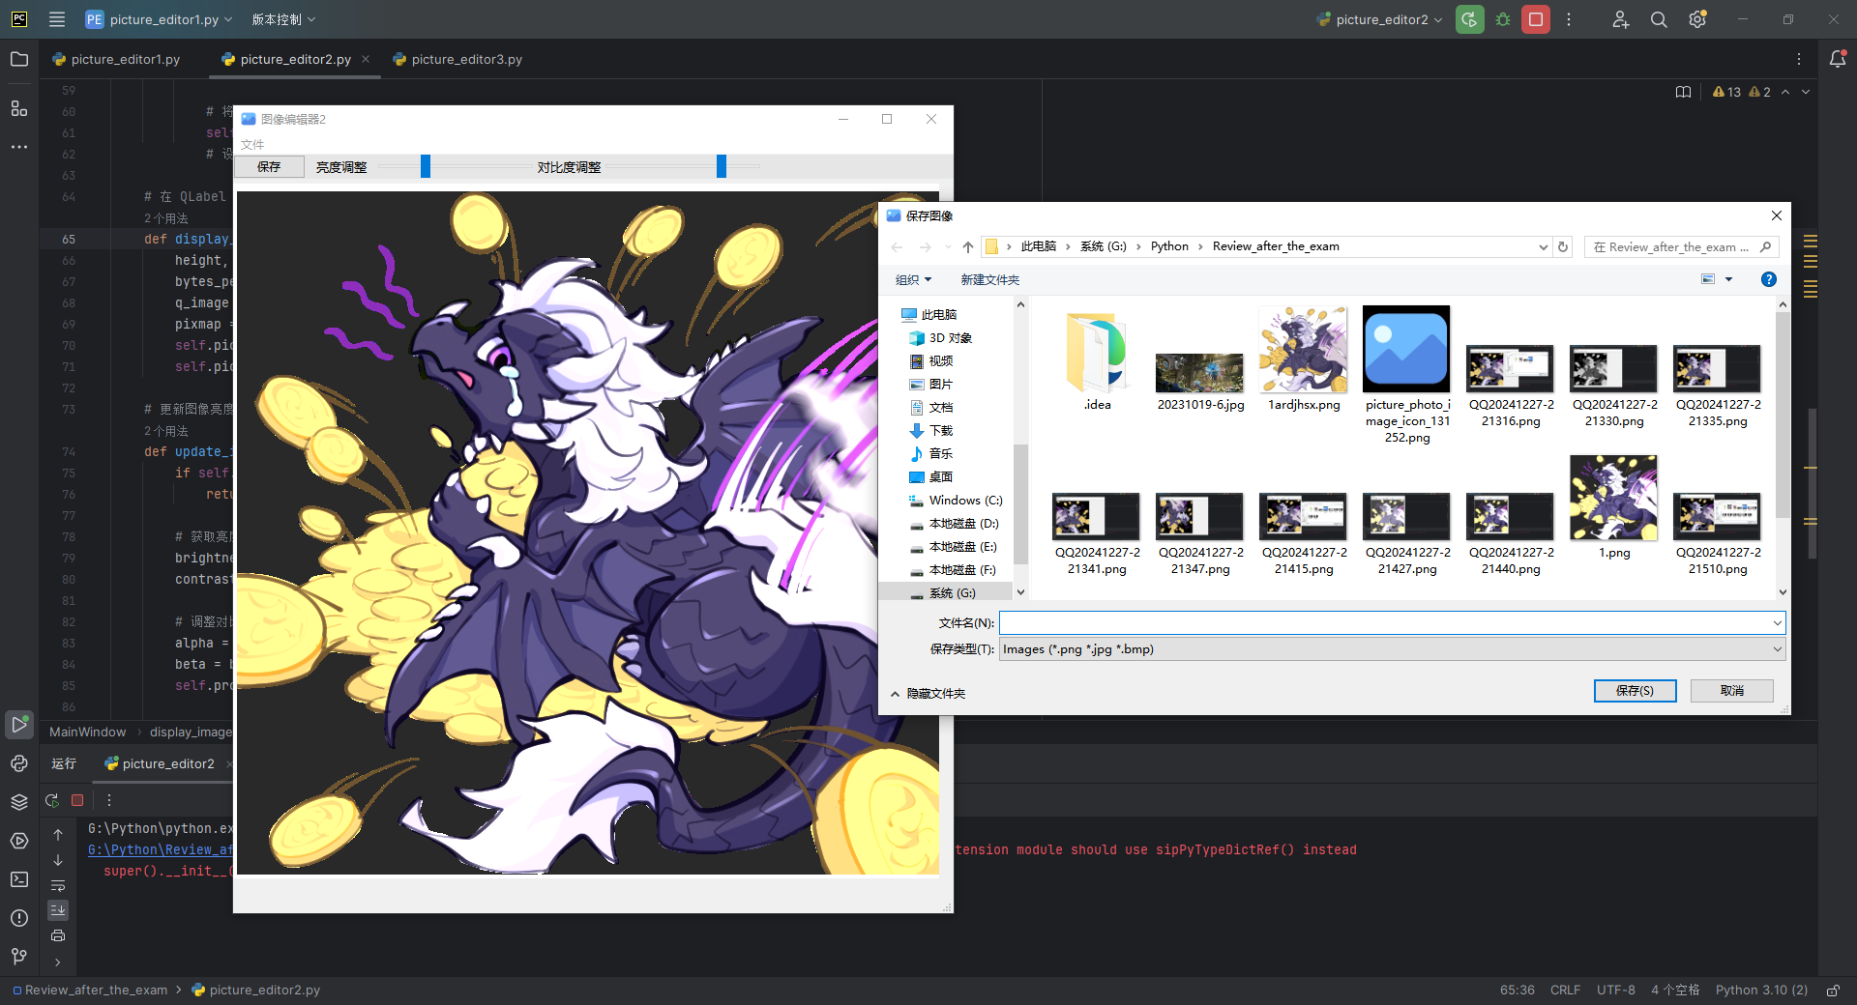Open the address bar path history dropdown

1544,246
